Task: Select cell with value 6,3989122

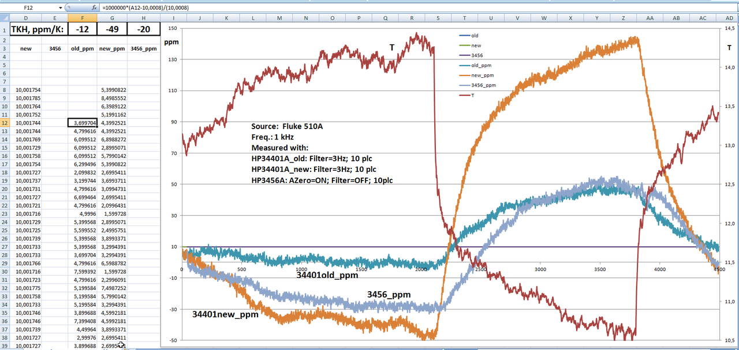Action: click(113, 106)
